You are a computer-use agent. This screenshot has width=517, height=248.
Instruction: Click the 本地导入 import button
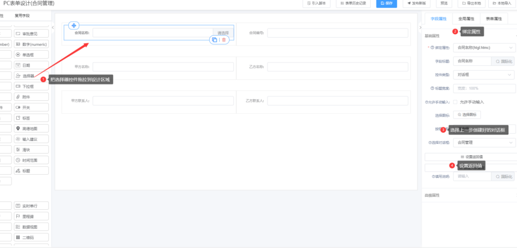click(502, 3)
